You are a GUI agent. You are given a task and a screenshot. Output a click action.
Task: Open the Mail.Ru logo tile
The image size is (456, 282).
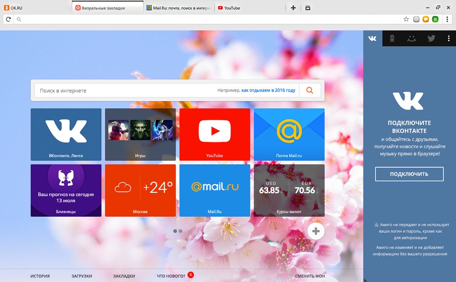[215, 190]
